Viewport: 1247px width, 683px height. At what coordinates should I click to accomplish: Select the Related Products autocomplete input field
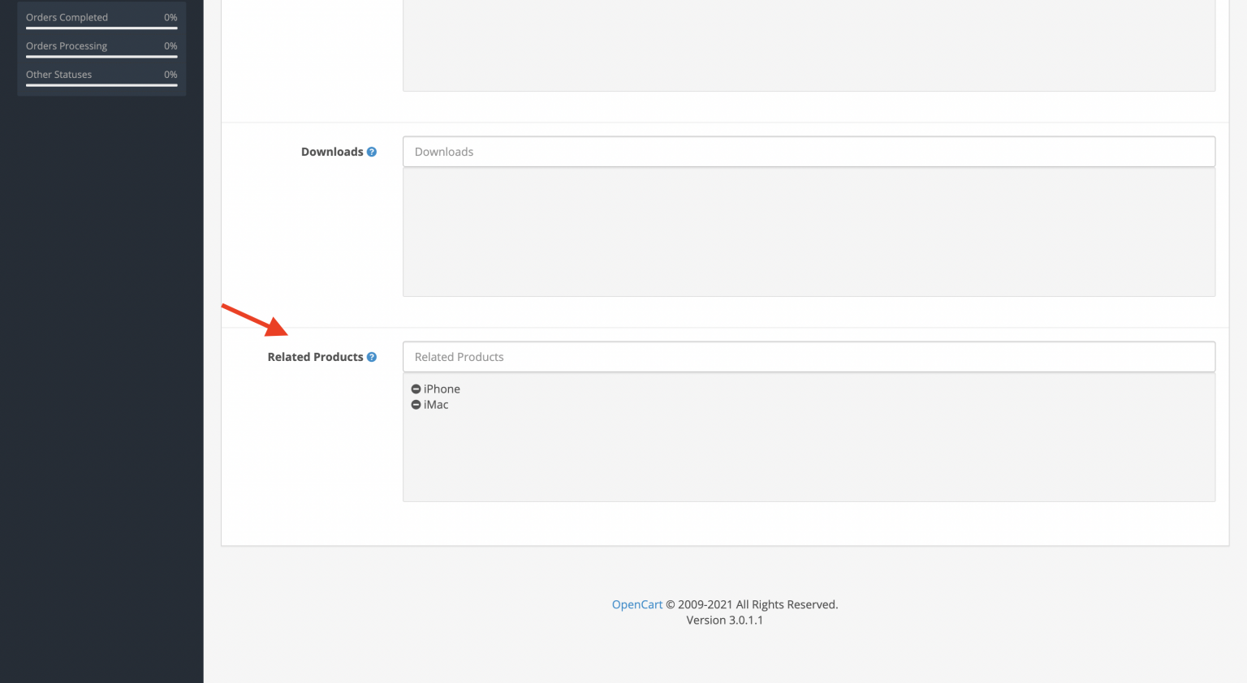(809, 357)
